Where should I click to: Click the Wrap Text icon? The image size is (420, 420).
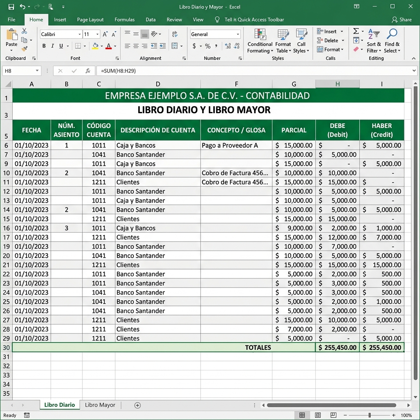pos(175,34)
